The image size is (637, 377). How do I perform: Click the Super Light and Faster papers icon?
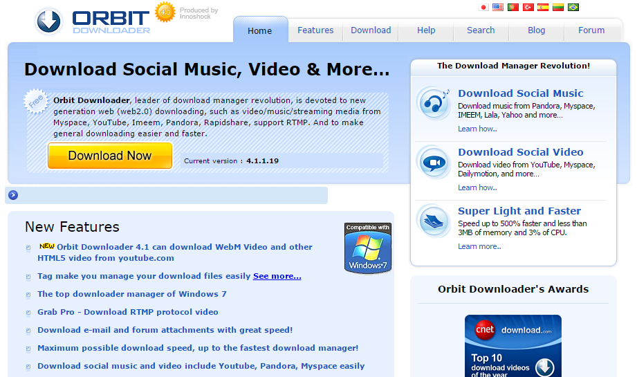pos(434,221)
